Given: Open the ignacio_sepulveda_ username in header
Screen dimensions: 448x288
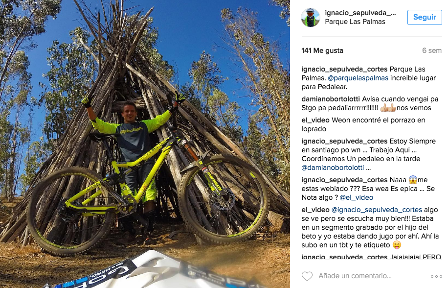Looking at the screenshot, I should [x=360, y=13].
